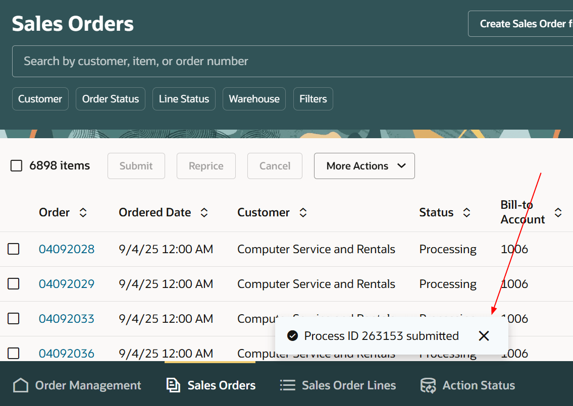Open the Order Status filter
Screen dimensions: 573x406
[110, 99]
